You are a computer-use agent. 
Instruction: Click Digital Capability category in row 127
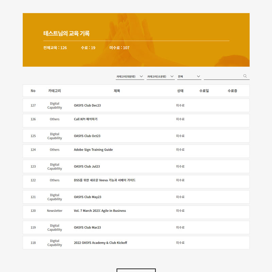tap(54, 105)
